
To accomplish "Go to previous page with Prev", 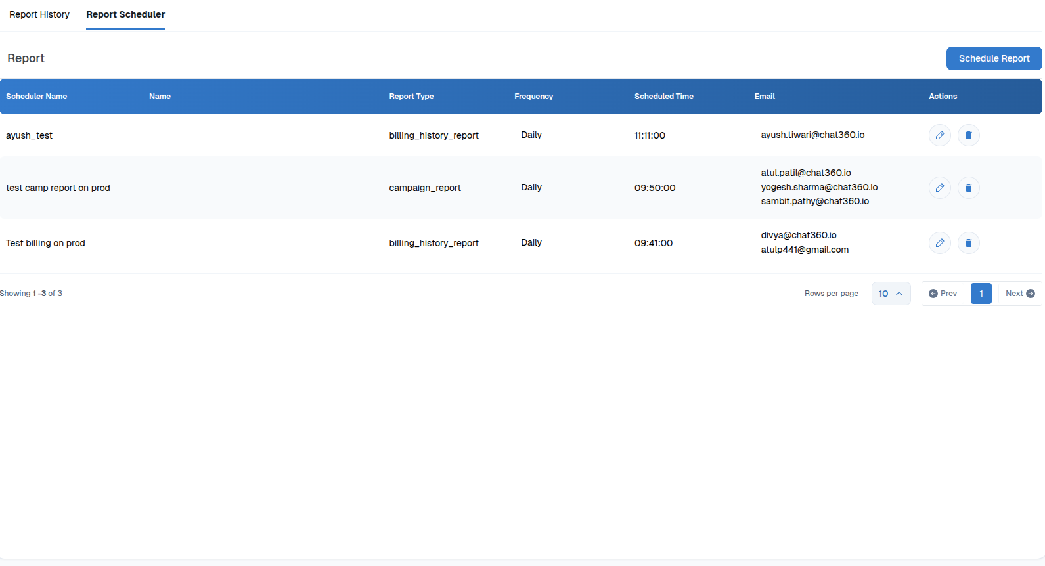I will point(943,294).
